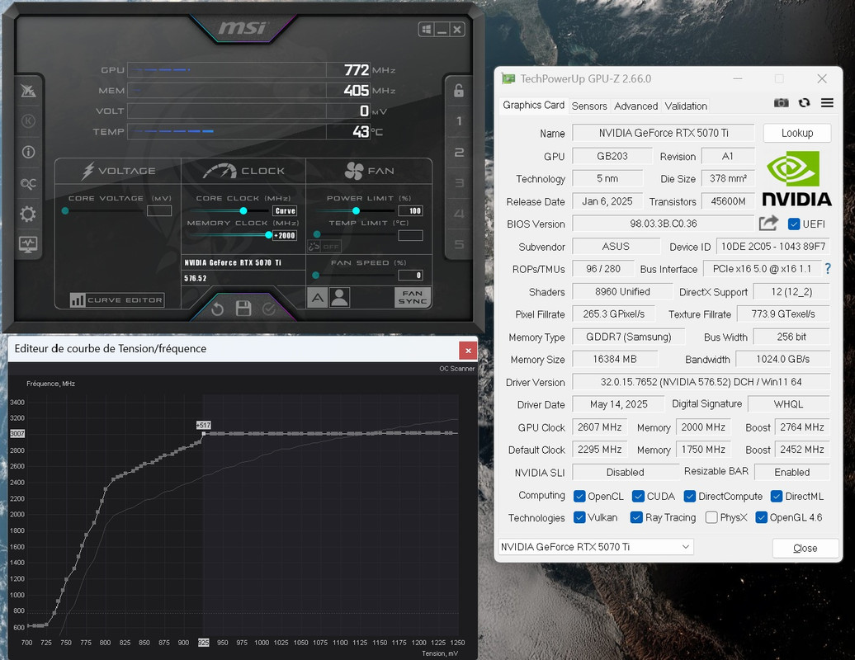Image resolution: width=855 pixels, height=660 pixels.
Task: Toggle OpenCL checkbox
Action: 579,497
